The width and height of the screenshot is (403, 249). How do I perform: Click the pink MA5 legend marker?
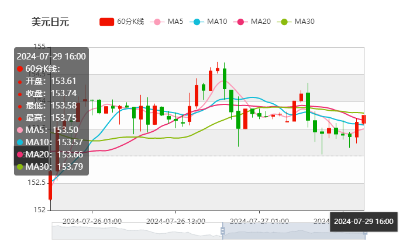(x=157, y=22)
